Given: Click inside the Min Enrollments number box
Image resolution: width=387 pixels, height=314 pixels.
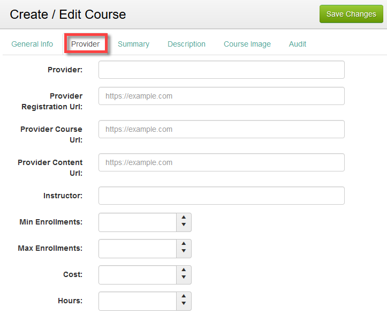Looking at the screenshot, I should [138, 222].
